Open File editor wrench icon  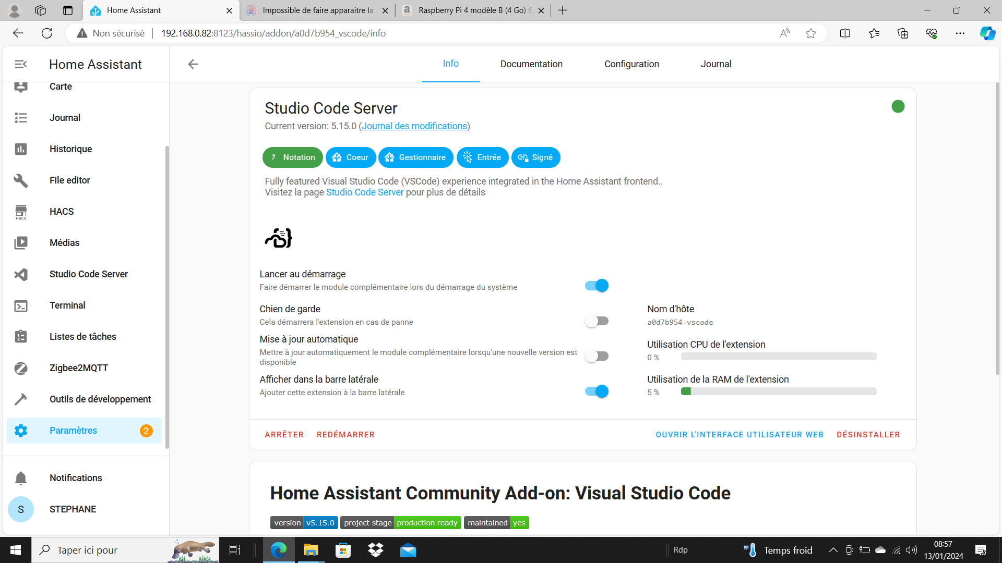[21, 180]
